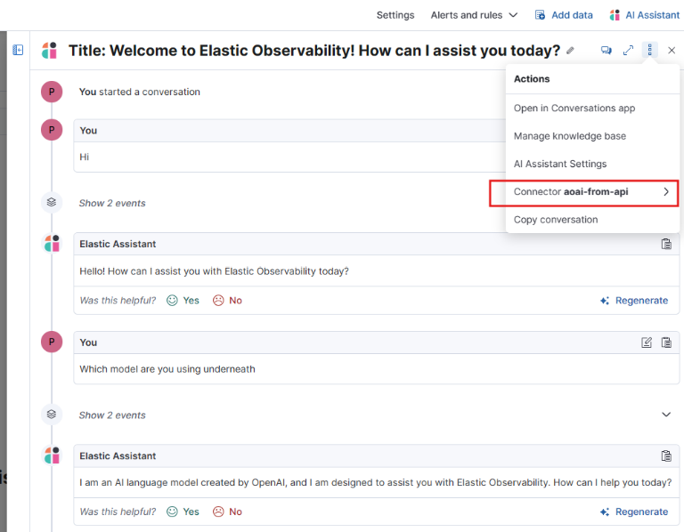Select Open in Conversations app

[x=574, y=109]
